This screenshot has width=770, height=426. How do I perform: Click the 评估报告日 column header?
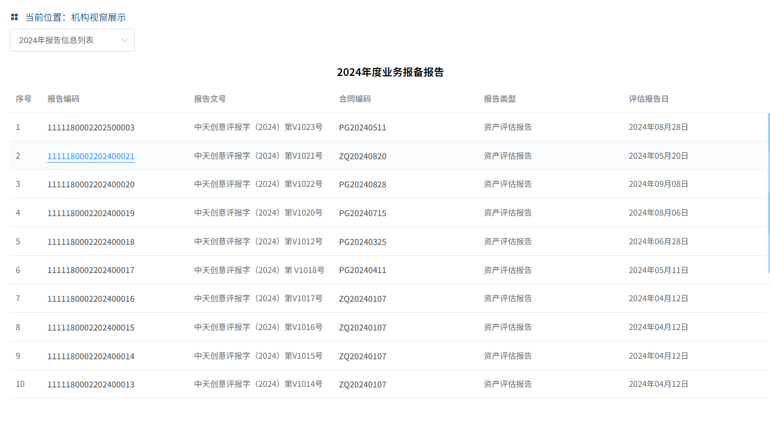click(x=649, y=99)
